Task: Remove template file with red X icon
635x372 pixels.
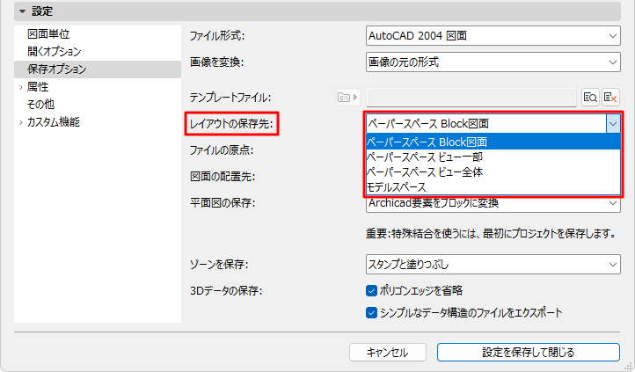Action: tap(610, 98)
